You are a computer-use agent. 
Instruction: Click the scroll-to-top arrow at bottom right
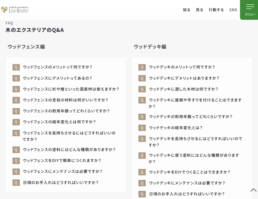(x=253, y=190)
